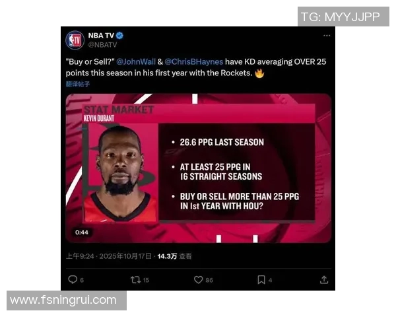Click the NBA TV account name

(101, 36)
